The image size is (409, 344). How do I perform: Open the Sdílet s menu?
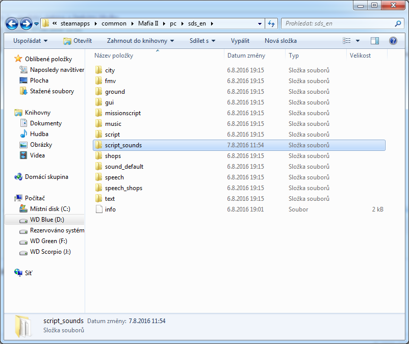(202, 41)
